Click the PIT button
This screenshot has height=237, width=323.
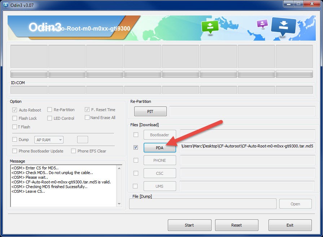point(150,111)
